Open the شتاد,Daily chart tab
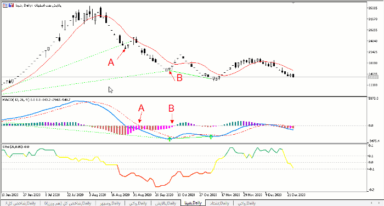The image size is (384, 206). [219, 203]
